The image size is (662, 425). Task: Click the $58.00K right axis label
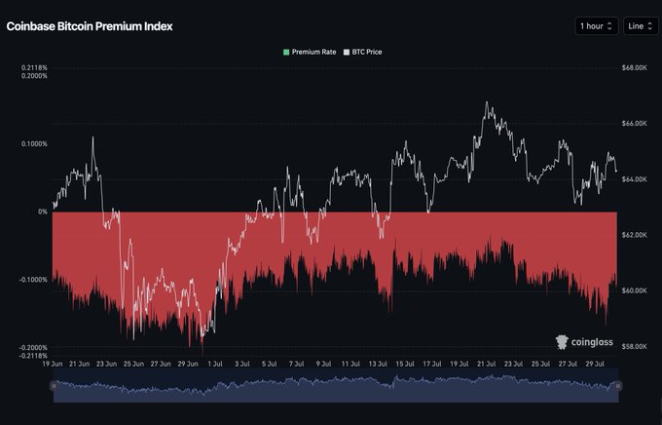[x=634, y=347]
